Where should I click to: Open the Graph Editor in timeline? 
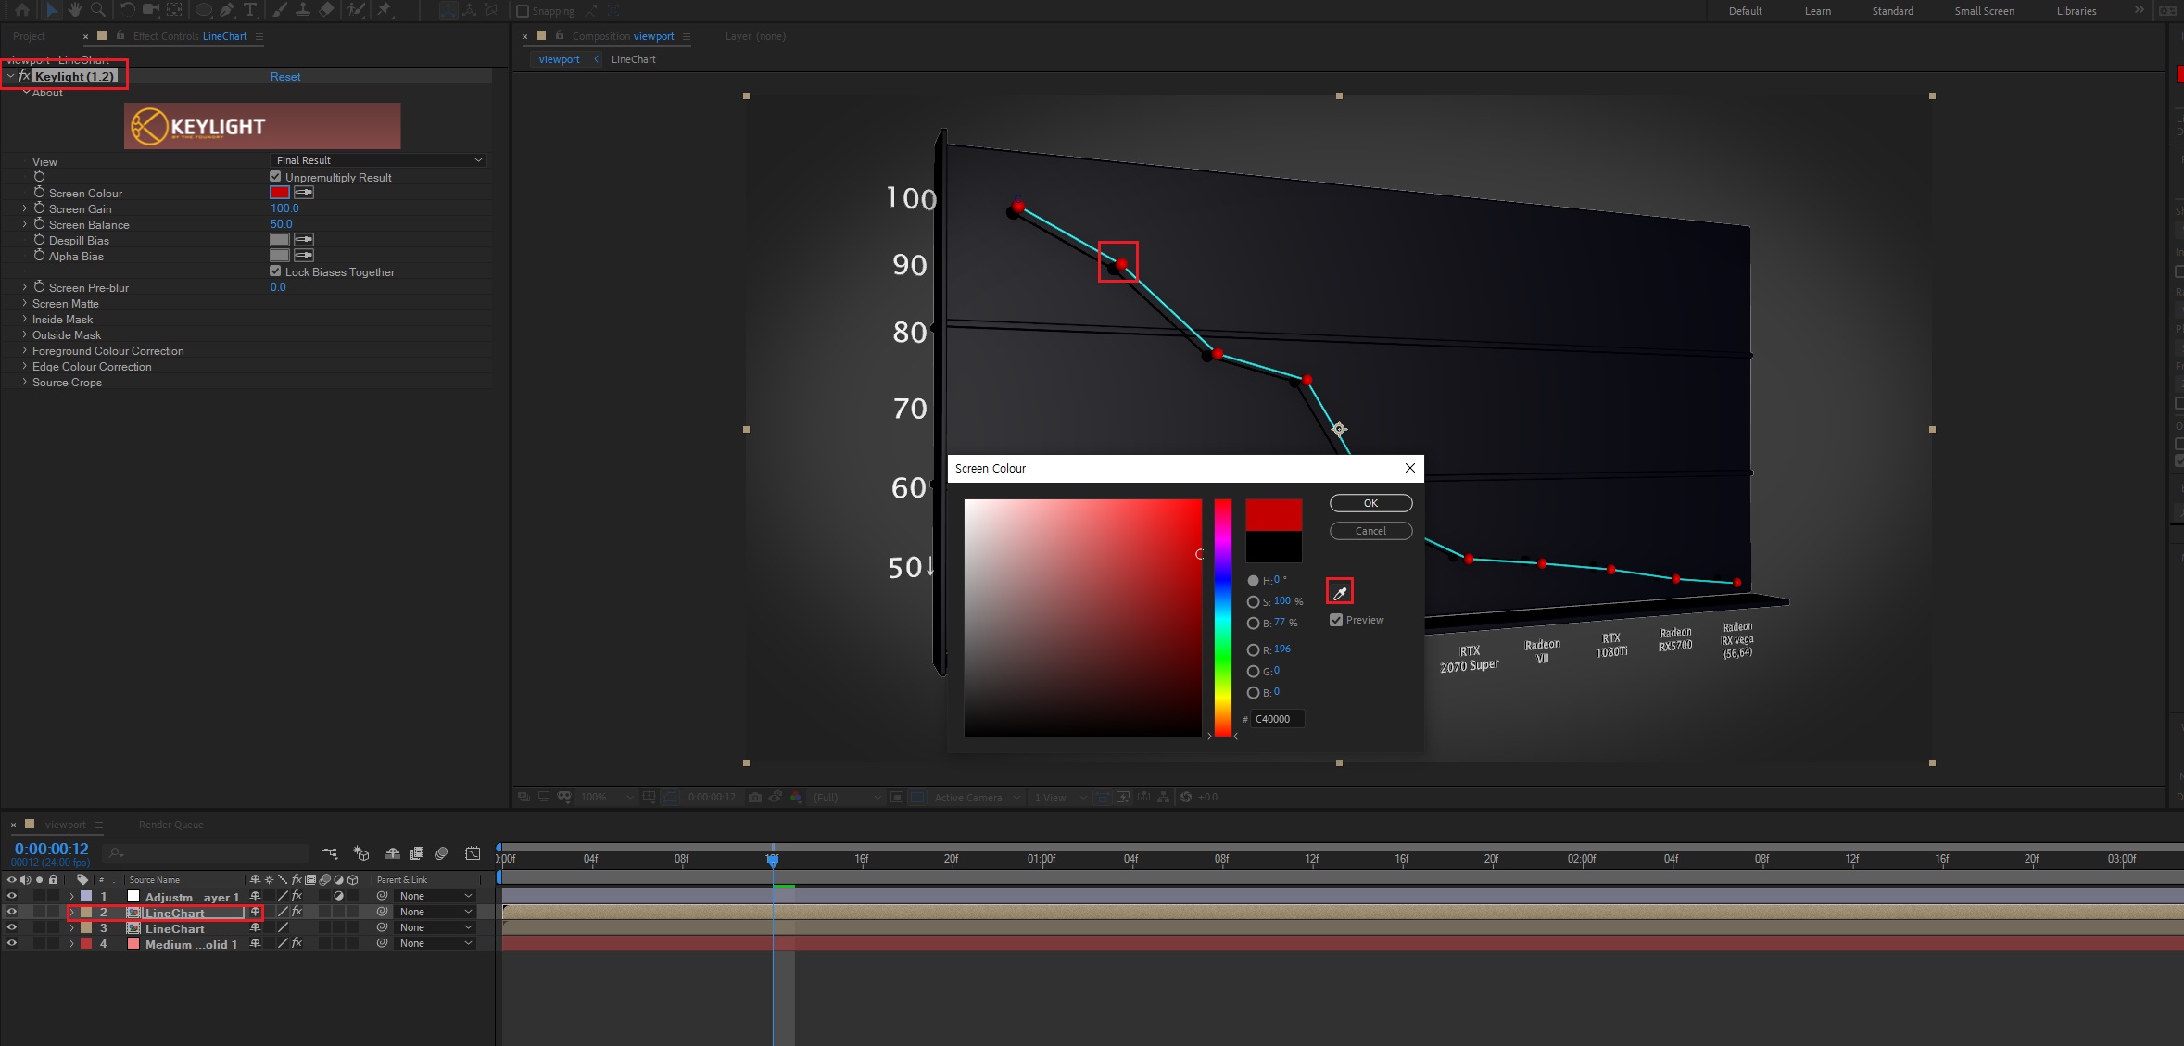[473, 853]
